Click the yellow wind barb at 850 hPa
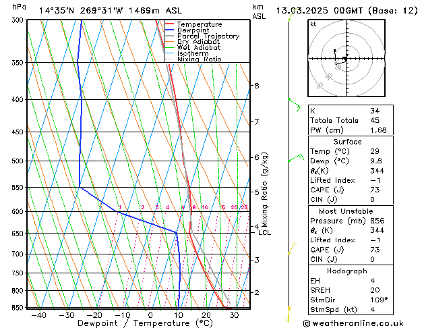 289,315
